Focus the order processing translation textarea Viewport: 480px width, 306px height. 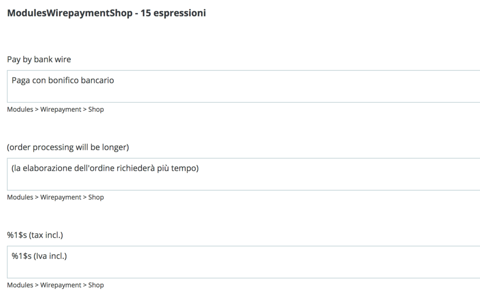click(x=240, y=174)
